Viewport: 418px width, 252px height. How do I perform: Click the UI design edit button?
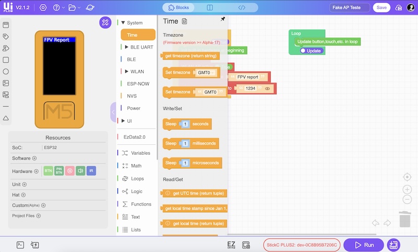(105, 22)
